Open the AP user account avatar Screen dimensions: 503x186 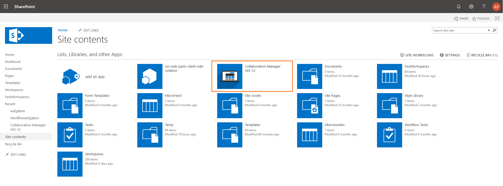(x=496, y=7)
